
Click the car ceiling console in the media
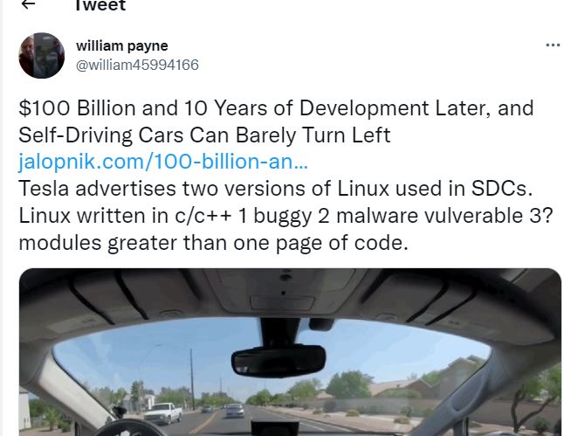coord(284,292)
